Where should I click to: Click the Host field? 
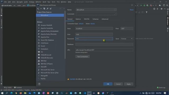coord(94,28)
